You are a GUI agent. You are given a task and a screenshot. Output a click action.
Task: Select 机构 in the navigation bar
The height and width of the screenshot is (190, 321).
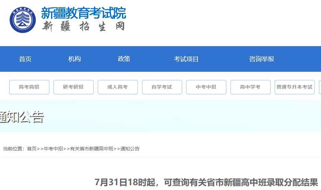click(74, 59)
